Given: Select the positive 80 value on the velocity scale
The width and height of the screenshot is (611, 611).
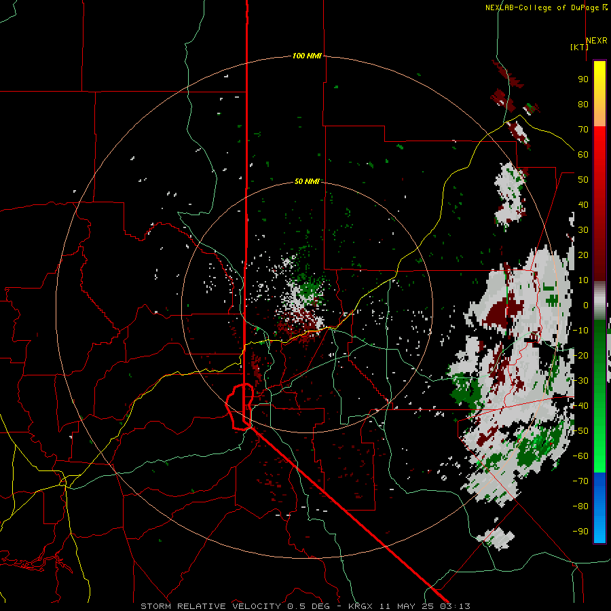Looking at the screenshot, I should [583, 105].
